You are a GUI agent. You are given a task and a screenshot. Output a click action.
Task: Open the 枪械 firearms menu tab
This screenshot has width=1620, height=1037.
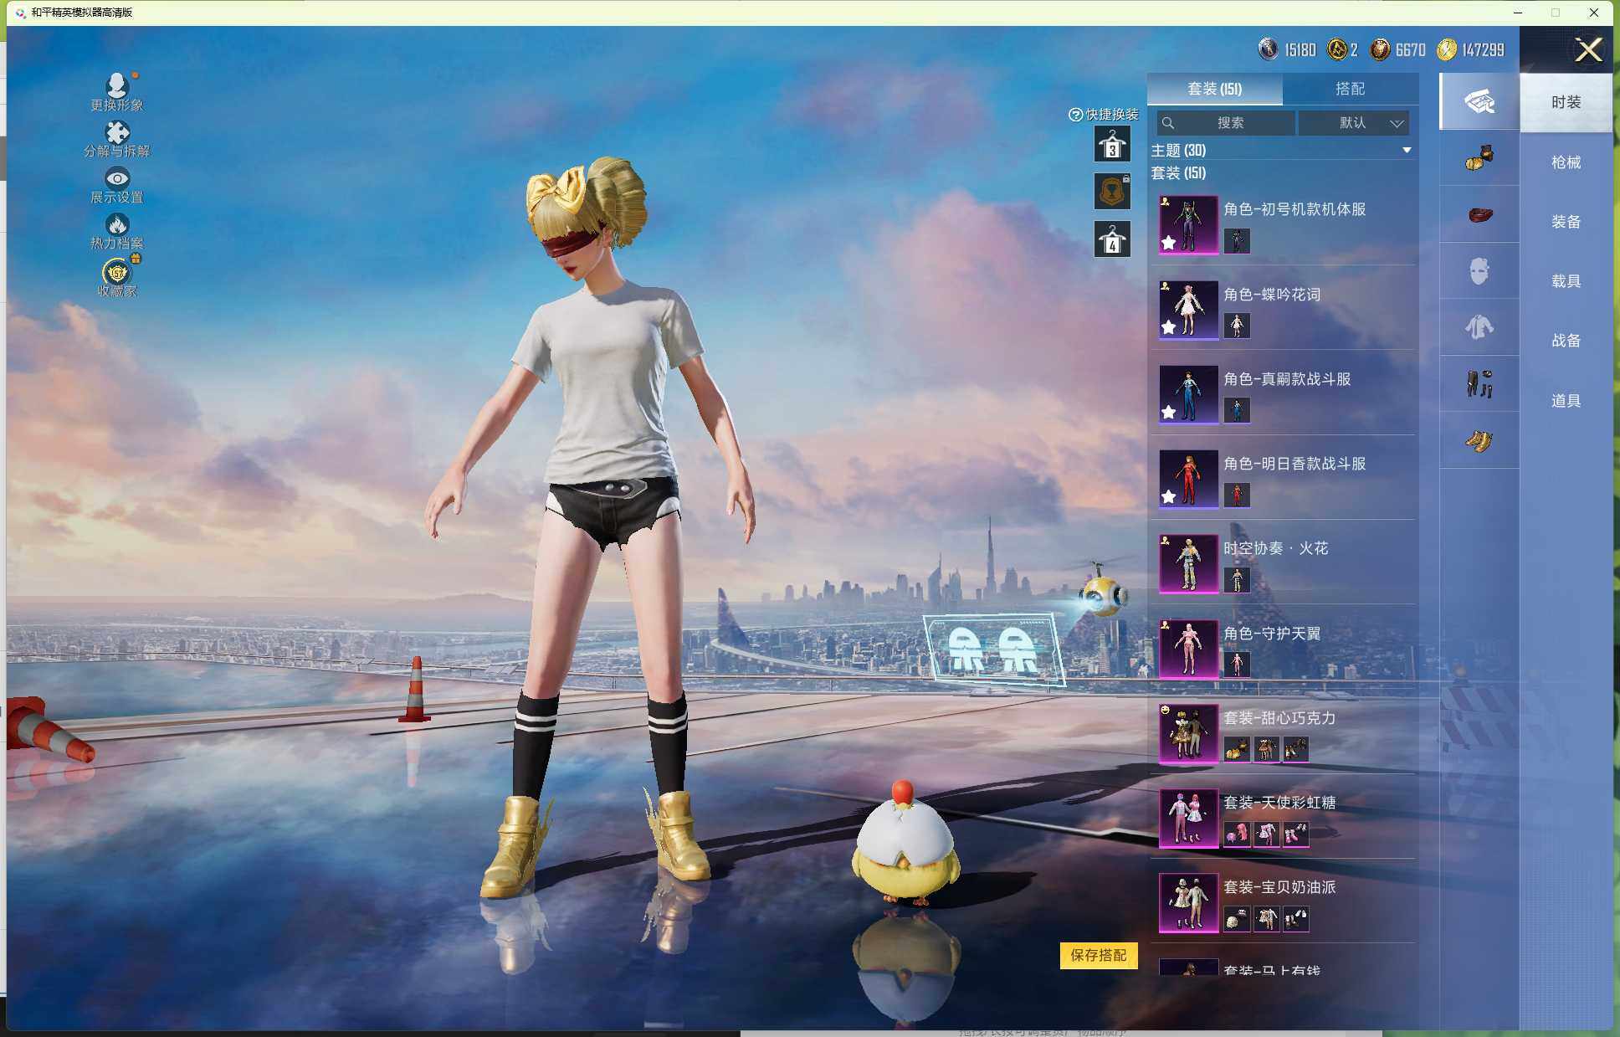(1566, 162)
